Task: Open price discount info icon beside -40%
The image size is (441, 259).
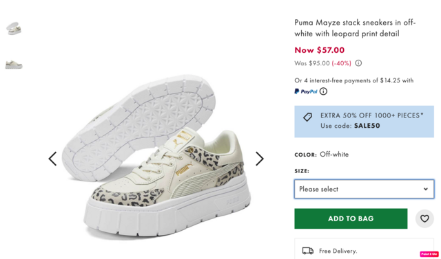Action: (358, 63)
